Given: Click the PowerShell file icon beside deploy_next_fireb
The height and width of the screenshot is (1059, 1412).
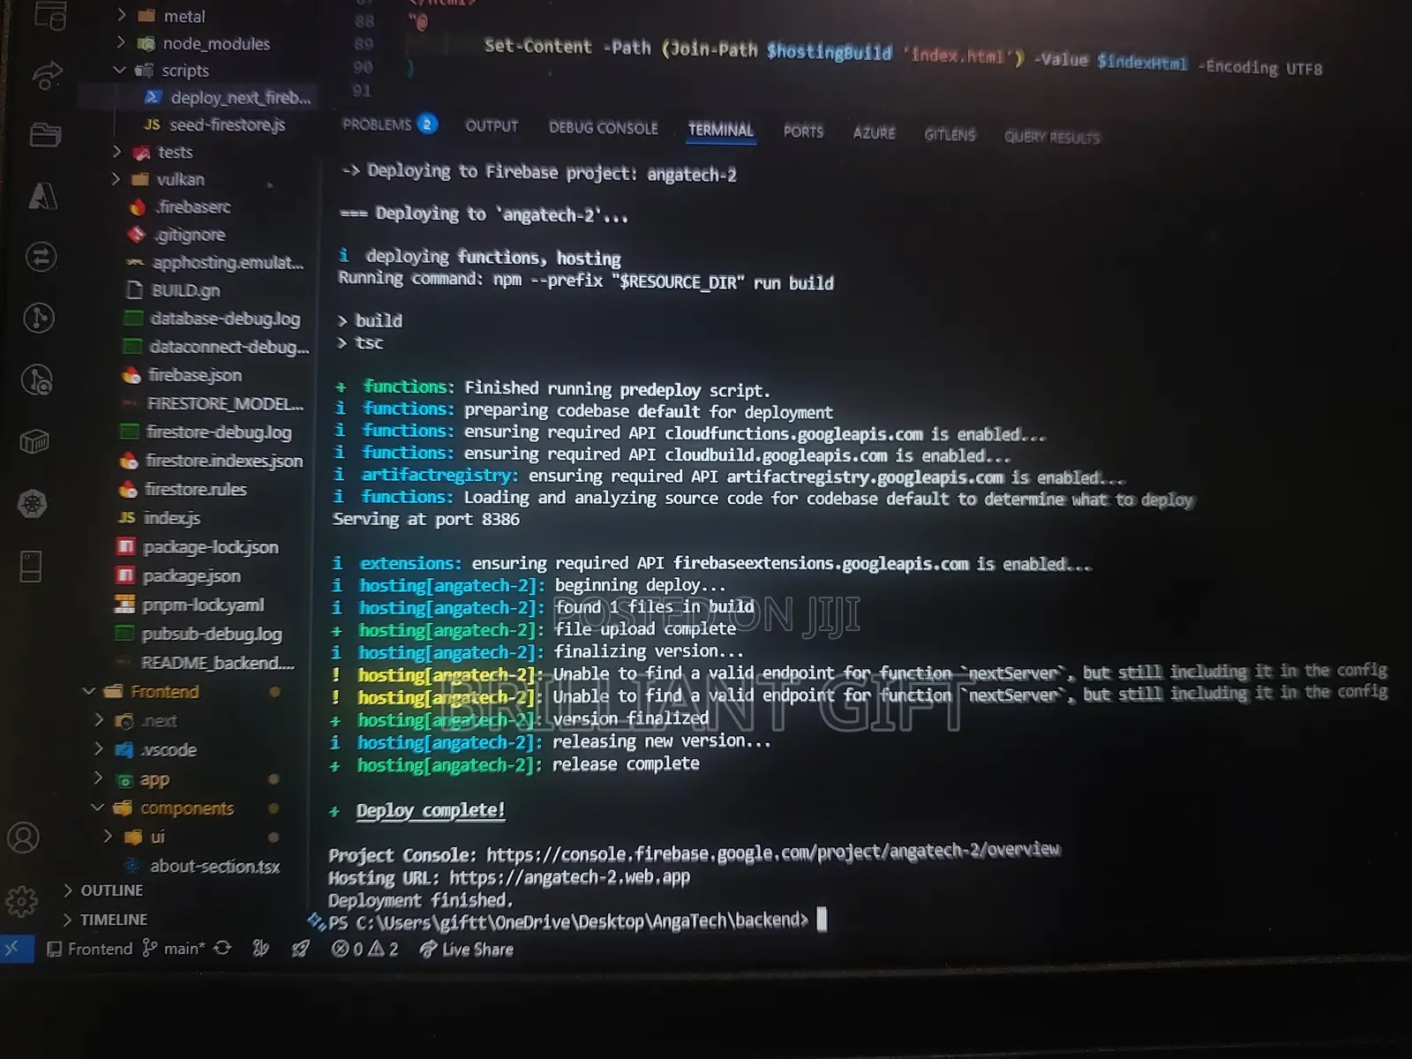Looking at the screenshot, I should click(153, 97).
